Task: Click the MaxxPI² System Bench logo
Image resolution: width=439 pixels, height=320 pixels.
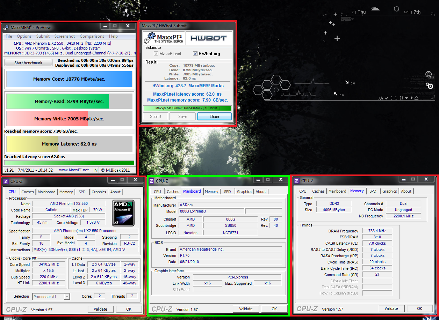Action: point(164,38)
